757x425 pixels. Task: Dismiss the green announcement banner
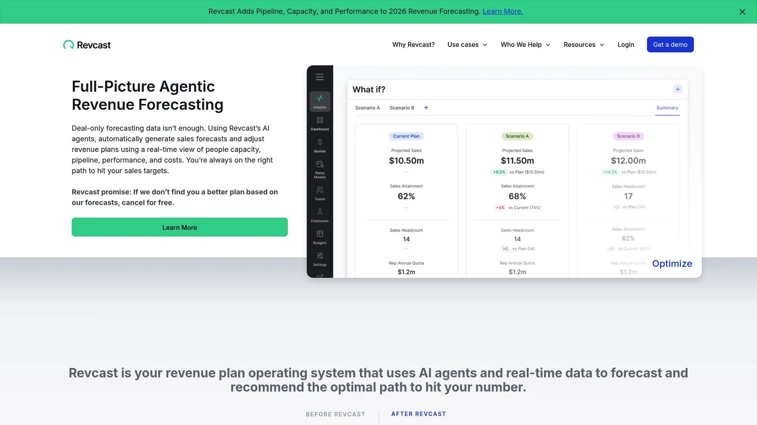pos(742,12)
